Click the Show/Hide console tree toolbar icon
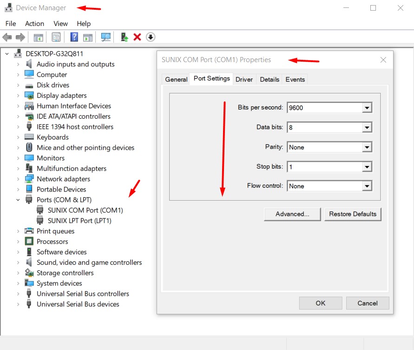The width and height of the screenshot is (414, 350). 38,38
